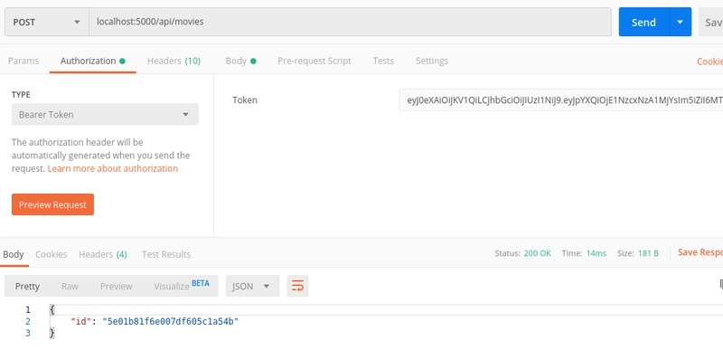Open the Send button dropdown arrow

coord(680,22)
